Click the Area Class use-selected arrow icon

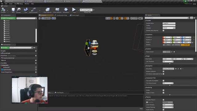pos(176,69)
